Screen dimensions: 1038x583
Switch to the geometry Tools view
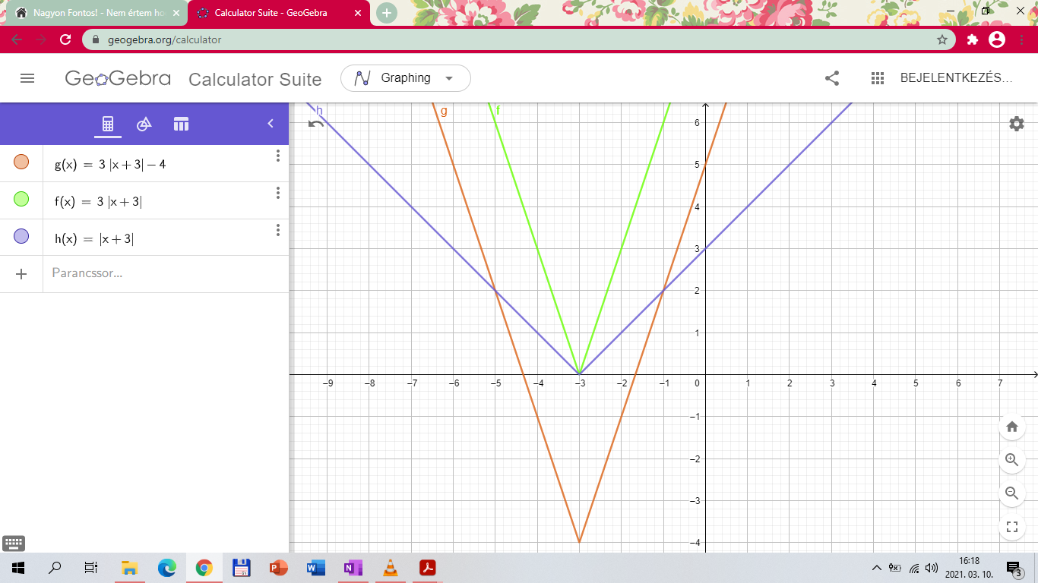click(x=144, y=124)
